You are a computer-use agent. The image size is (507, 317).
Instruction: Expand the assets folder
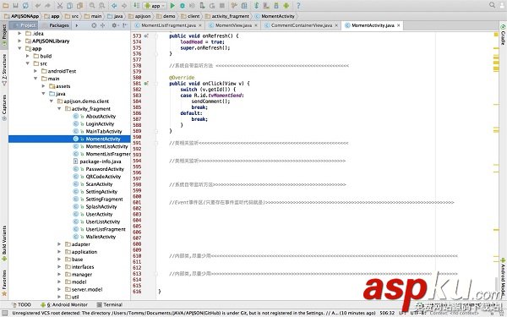coord(43,86)
